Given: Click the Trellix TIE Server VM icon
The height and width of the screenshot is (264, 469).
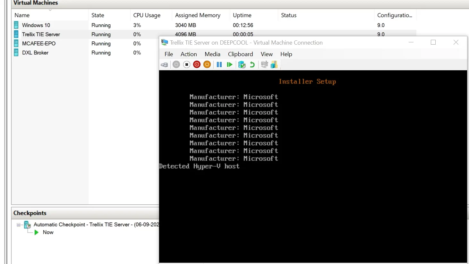Looking at the screenshot, I should 16,34.
